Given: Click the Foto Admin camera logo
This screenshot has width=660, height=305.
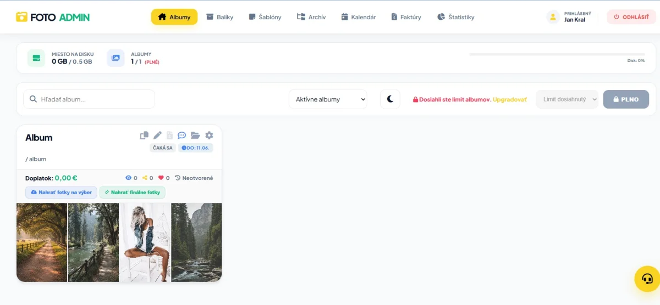Looking at the screenshot, I should coord(21,17).
